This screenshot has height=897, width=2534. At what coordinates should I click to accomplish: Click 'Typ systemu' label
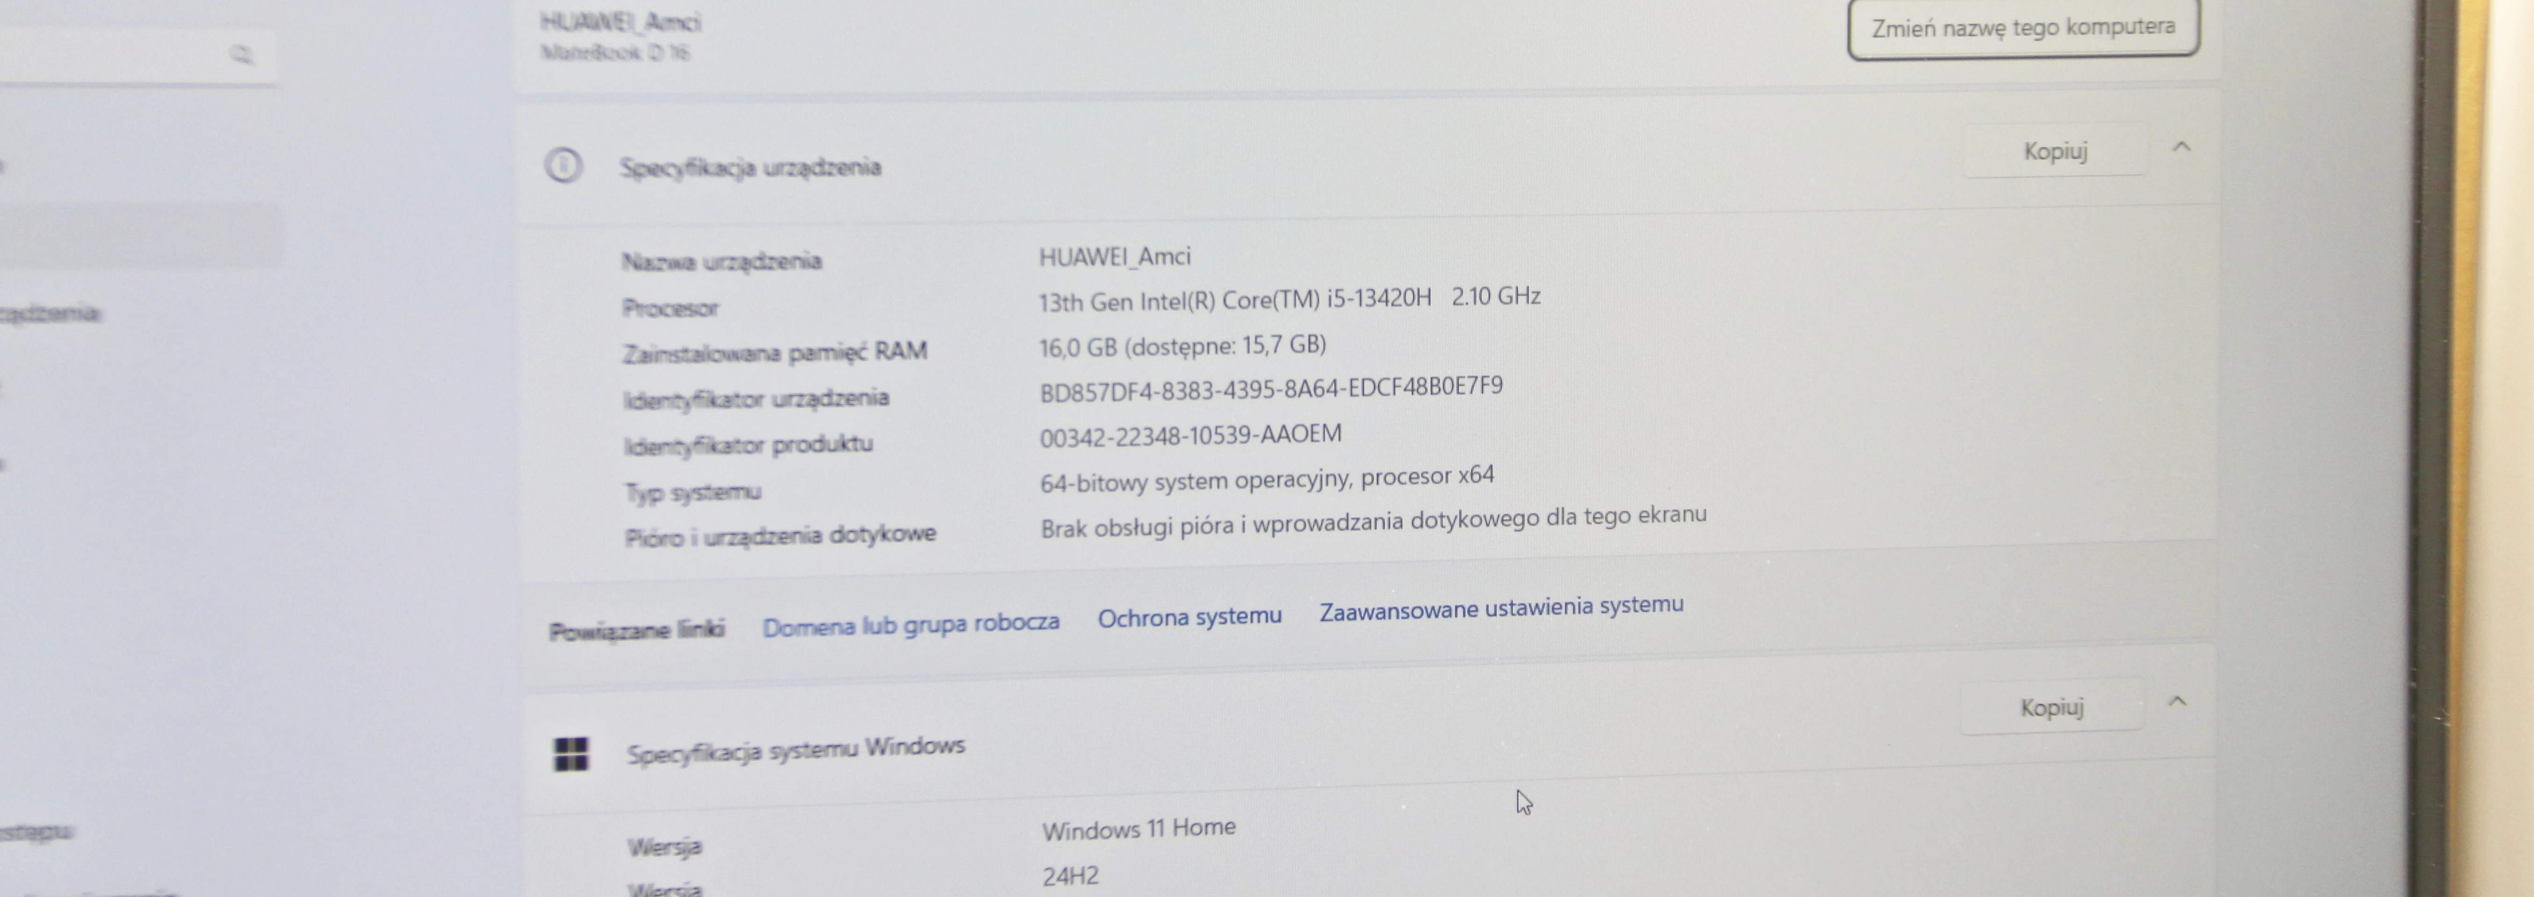click(693, 492)
